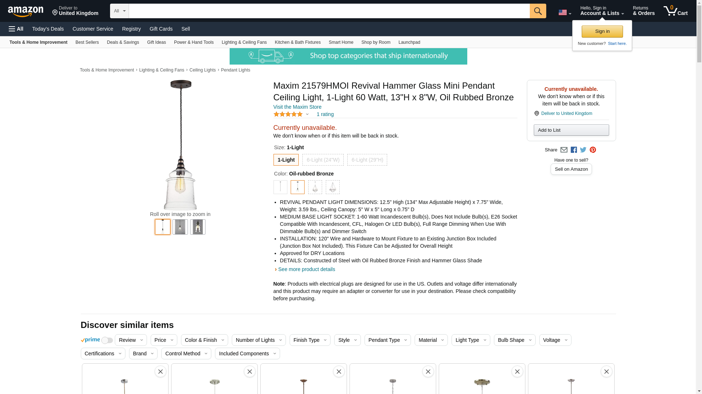Share product by email icon
702x394 pixels.
pos(564,150)
